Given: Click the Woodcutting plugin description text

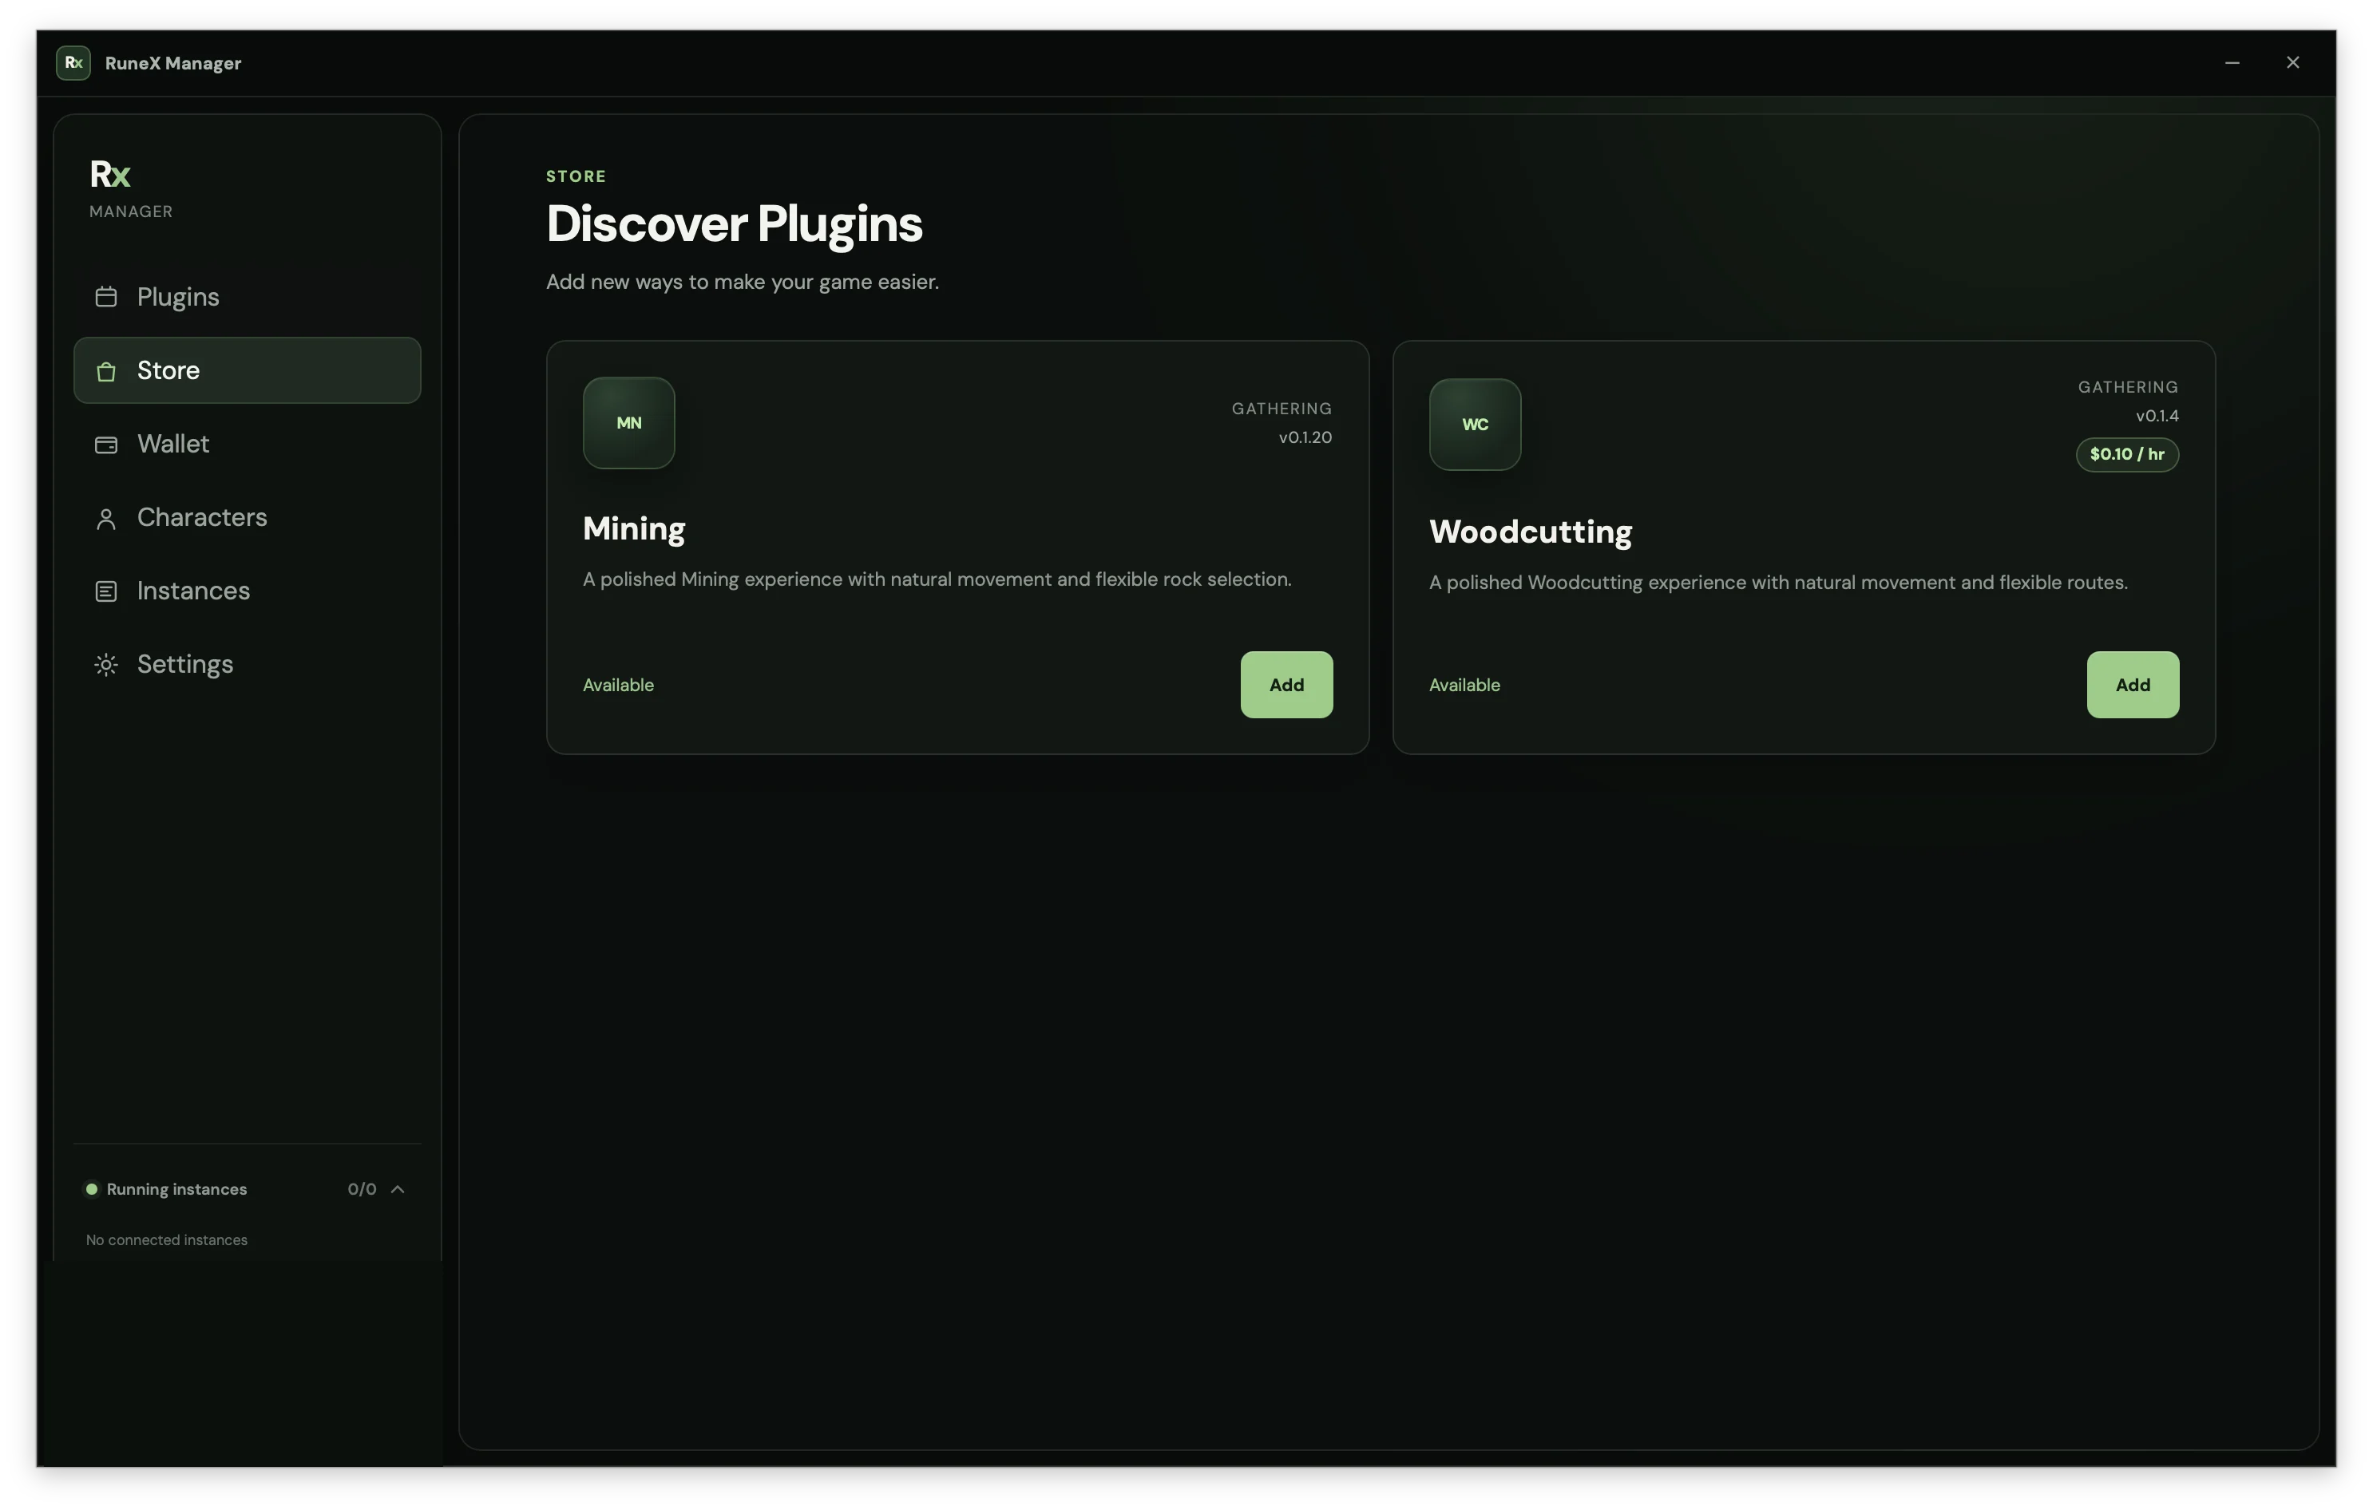Looking at the screenshot, I should (1778, 582).
